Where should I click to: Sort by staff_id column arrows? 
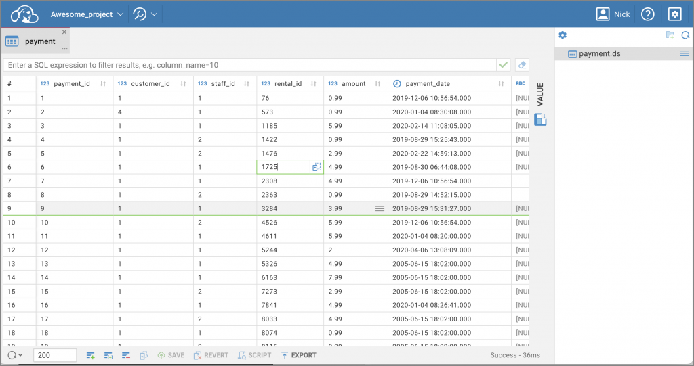coord(247,83)
